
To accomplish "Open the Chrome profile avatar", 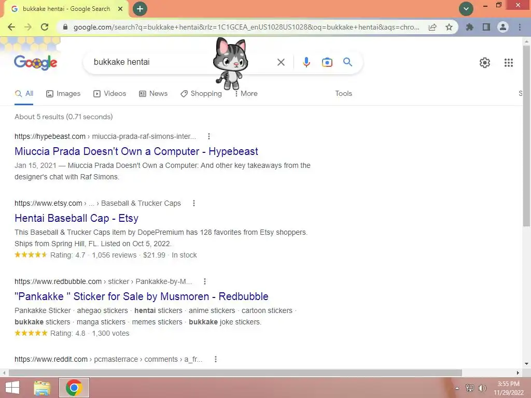I will click(503, 27).
